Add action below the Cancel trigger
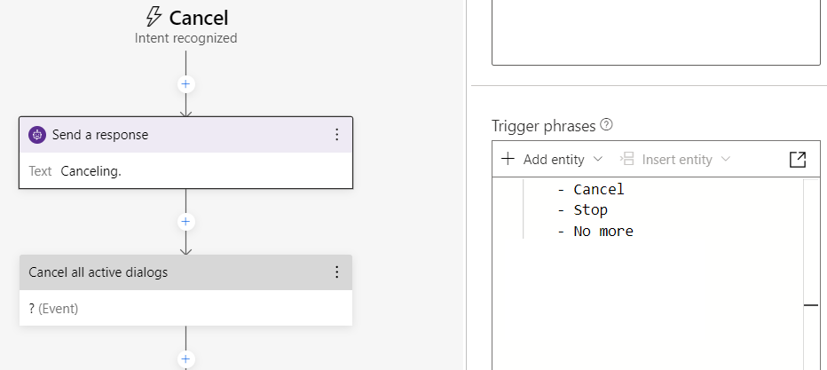The width and height of the screenshot is (827, 370). [x=185, y=84]
